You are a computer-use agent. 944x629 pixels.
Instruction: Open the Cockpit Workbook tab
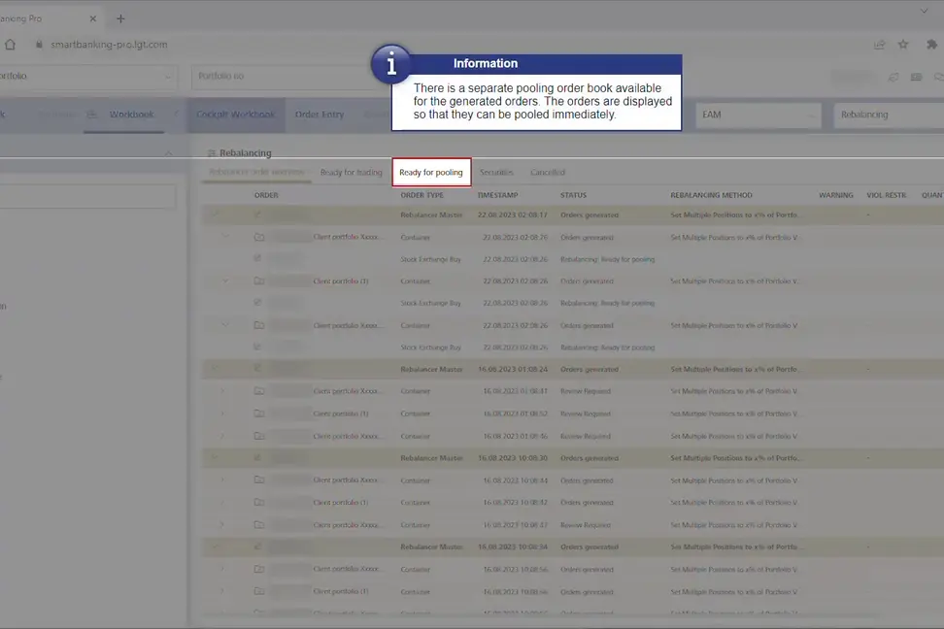point(235,115)
